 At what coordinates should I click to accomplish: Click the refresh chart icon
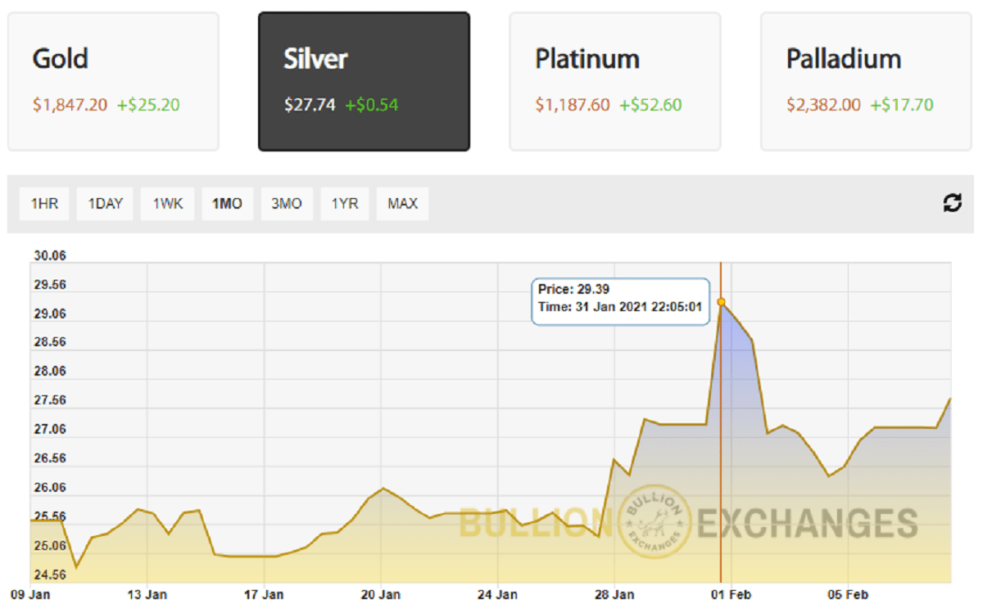pos(952,203)
